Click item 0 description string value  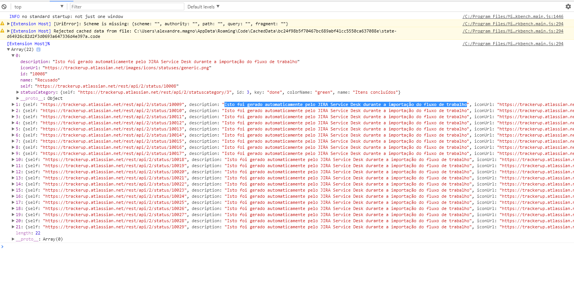click(x=176, y=62)
